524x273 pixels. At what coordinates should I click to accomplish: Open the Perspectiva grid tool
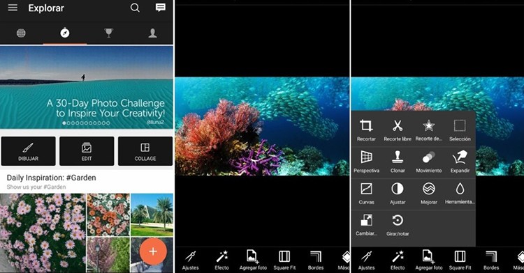(x=366, y=162)
